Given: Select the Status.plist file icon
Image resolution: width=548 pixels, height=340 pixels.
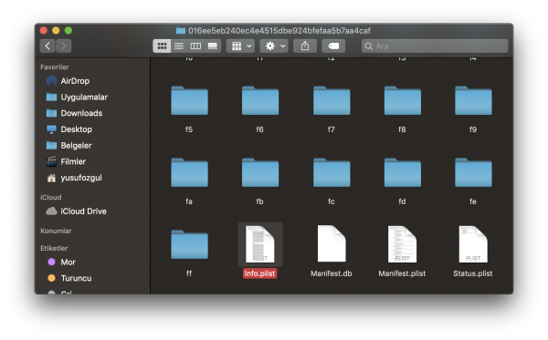Looking at the screenshot, I should click(x=473, y=244).
